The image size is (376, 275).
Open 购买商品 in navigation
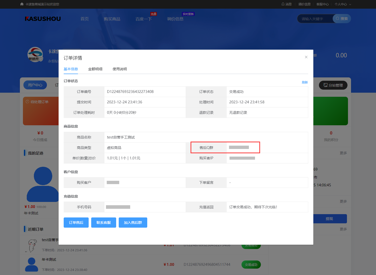(x=112, y=19)
